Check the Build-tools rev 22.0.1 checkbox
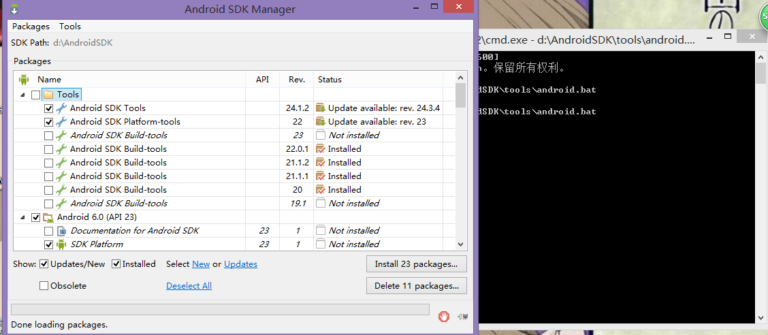The height and width of the screenshot is (335, 768). (x=48, y=149)
